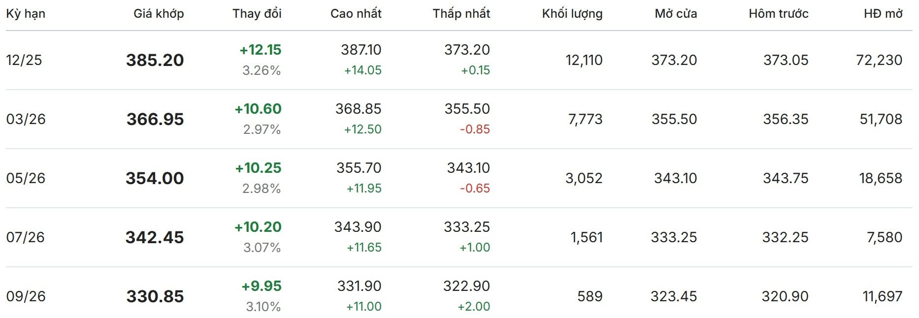Click the 'Thay đổi' column header
The height and width of the screenshot is (318, 919).
(x=257, y=14)
